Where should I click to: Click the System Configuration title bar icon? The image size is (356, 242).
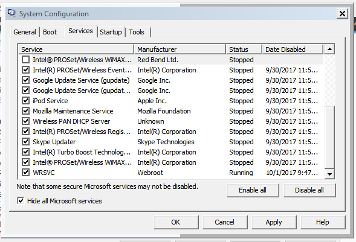coord(11,13)
